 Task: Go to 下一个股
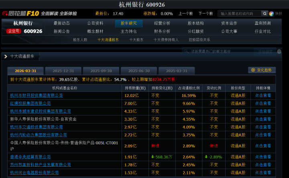[206, 14]
